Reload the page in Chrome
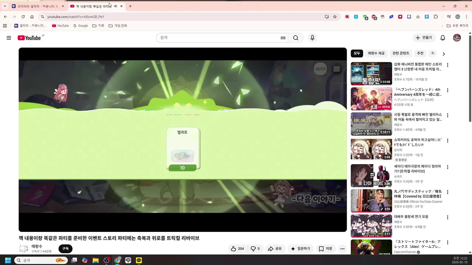 point(23,17)
